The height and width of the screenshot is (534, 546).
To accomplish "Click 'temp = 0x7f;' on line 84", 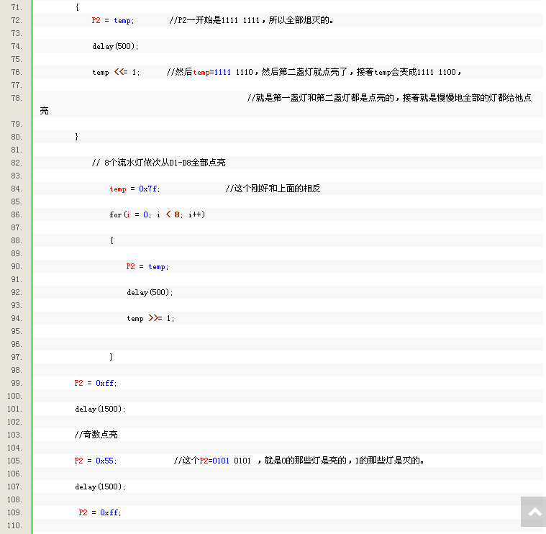I will click(135, 189).
